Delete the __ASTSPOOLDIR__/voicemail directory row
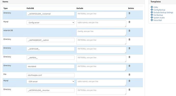Image resolution: width=176 pixels, height=96 pixels. click(129, 13)
